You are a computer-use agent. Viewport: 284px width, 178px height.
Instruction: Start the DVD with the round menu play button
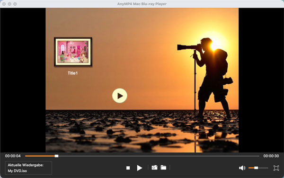coord(120,96)
